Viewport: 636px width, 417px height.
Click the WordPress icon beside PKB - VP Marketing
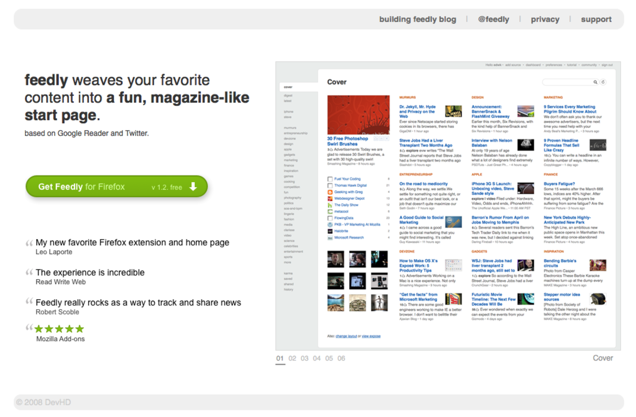pos(330,224)
